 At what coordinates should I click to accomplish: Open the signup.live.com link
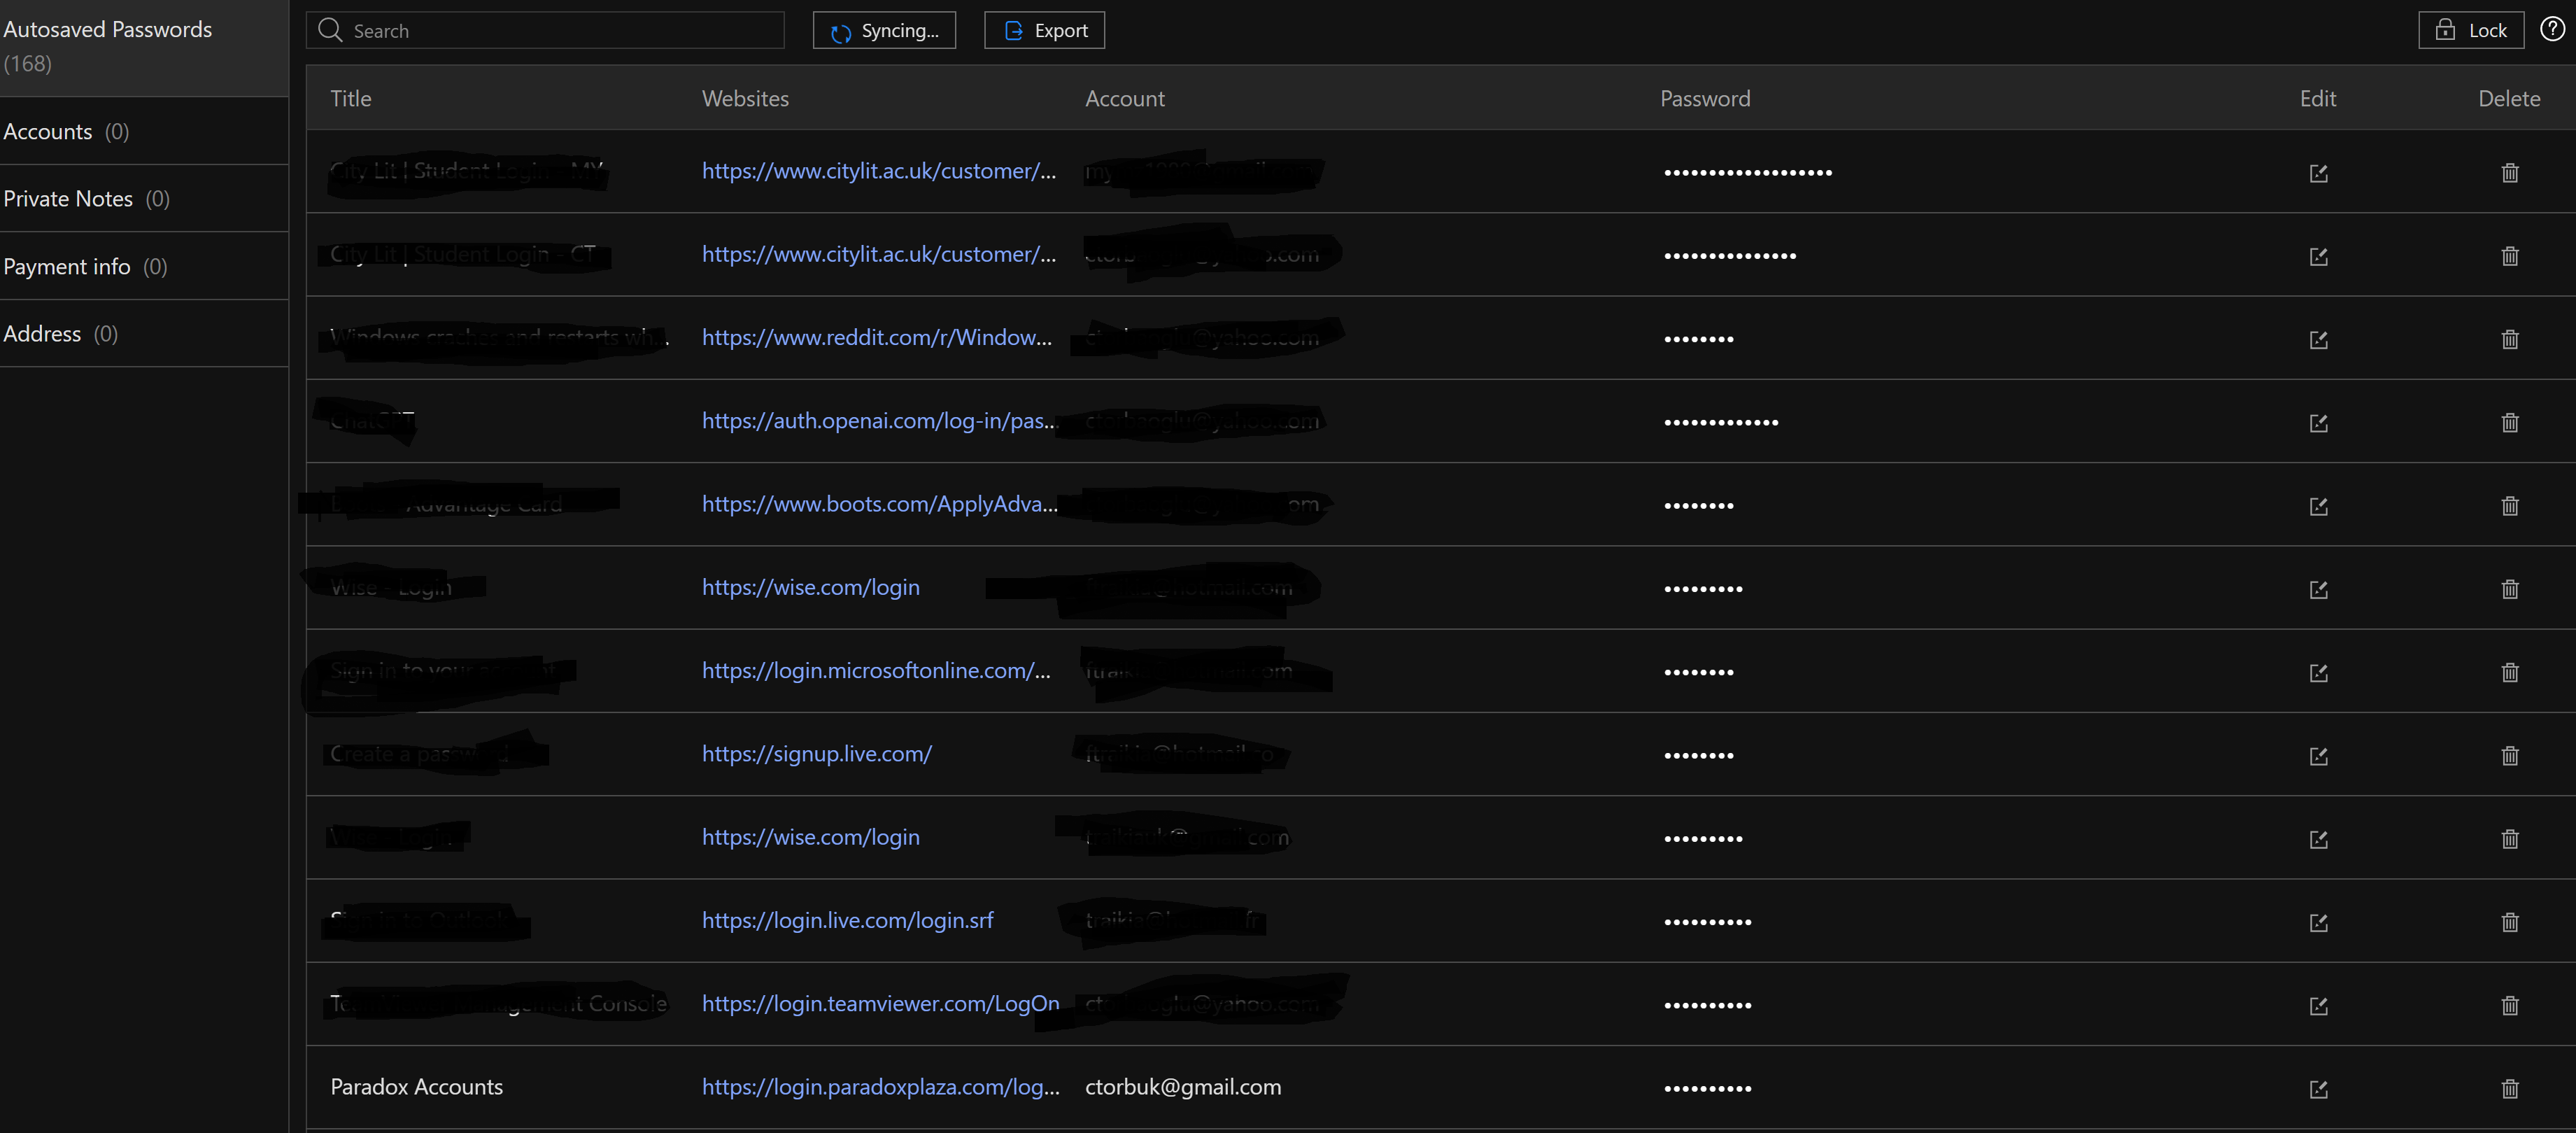tap(816, 753)
